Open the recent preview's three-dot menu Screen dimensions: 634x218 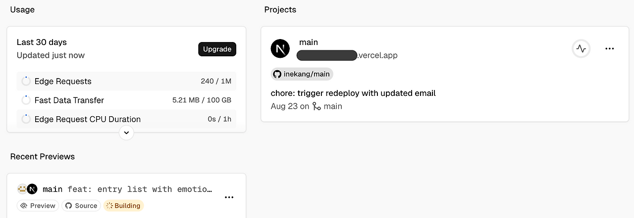coord(229,197)
